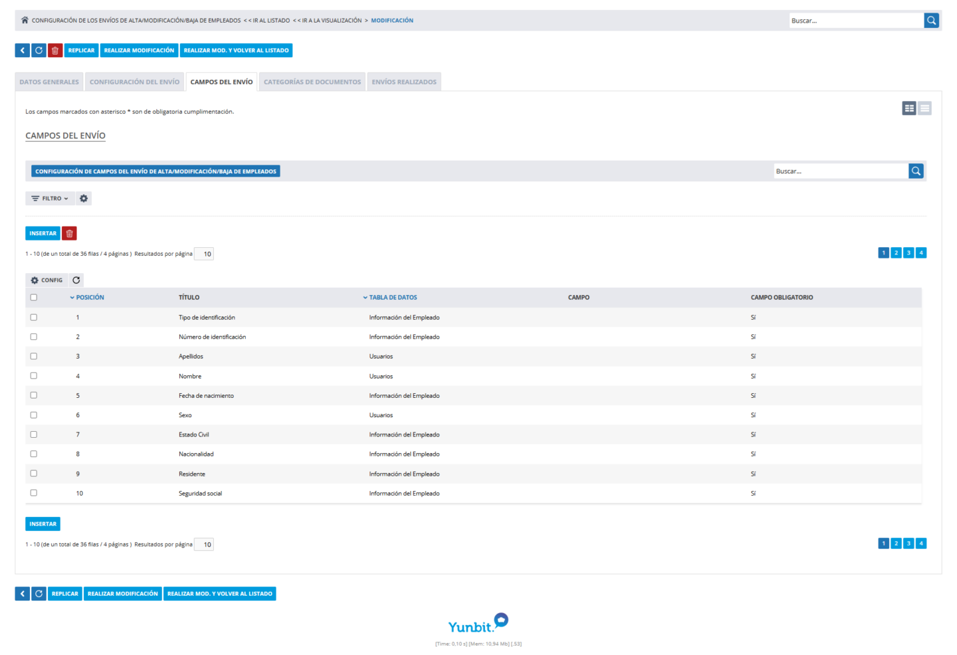Open filter settings gear next to Filtro
The width and height of the screenshot is (957, 655).
84,199
